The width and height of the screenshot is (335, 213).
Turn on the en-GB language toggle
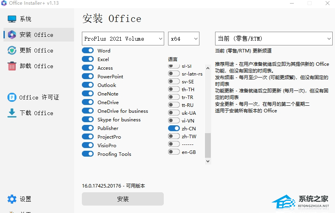point(174,152)
